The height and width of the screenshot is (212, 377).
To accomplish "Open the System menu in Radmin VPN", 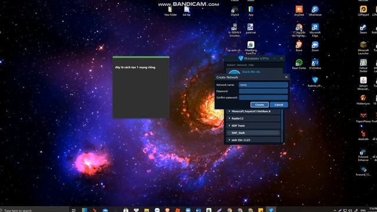I will coord(231,65).
